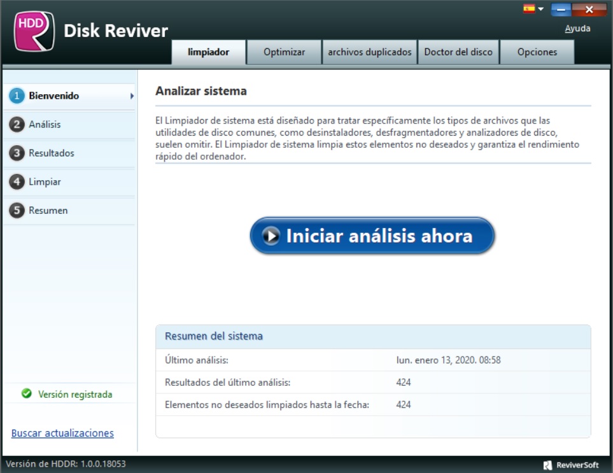Click the Último análisis: label
Viewport: 613px width, 473px height.
[x=197, y=360]
